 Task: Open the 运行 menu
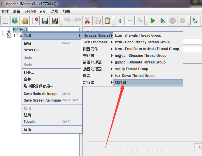(43, 11)
